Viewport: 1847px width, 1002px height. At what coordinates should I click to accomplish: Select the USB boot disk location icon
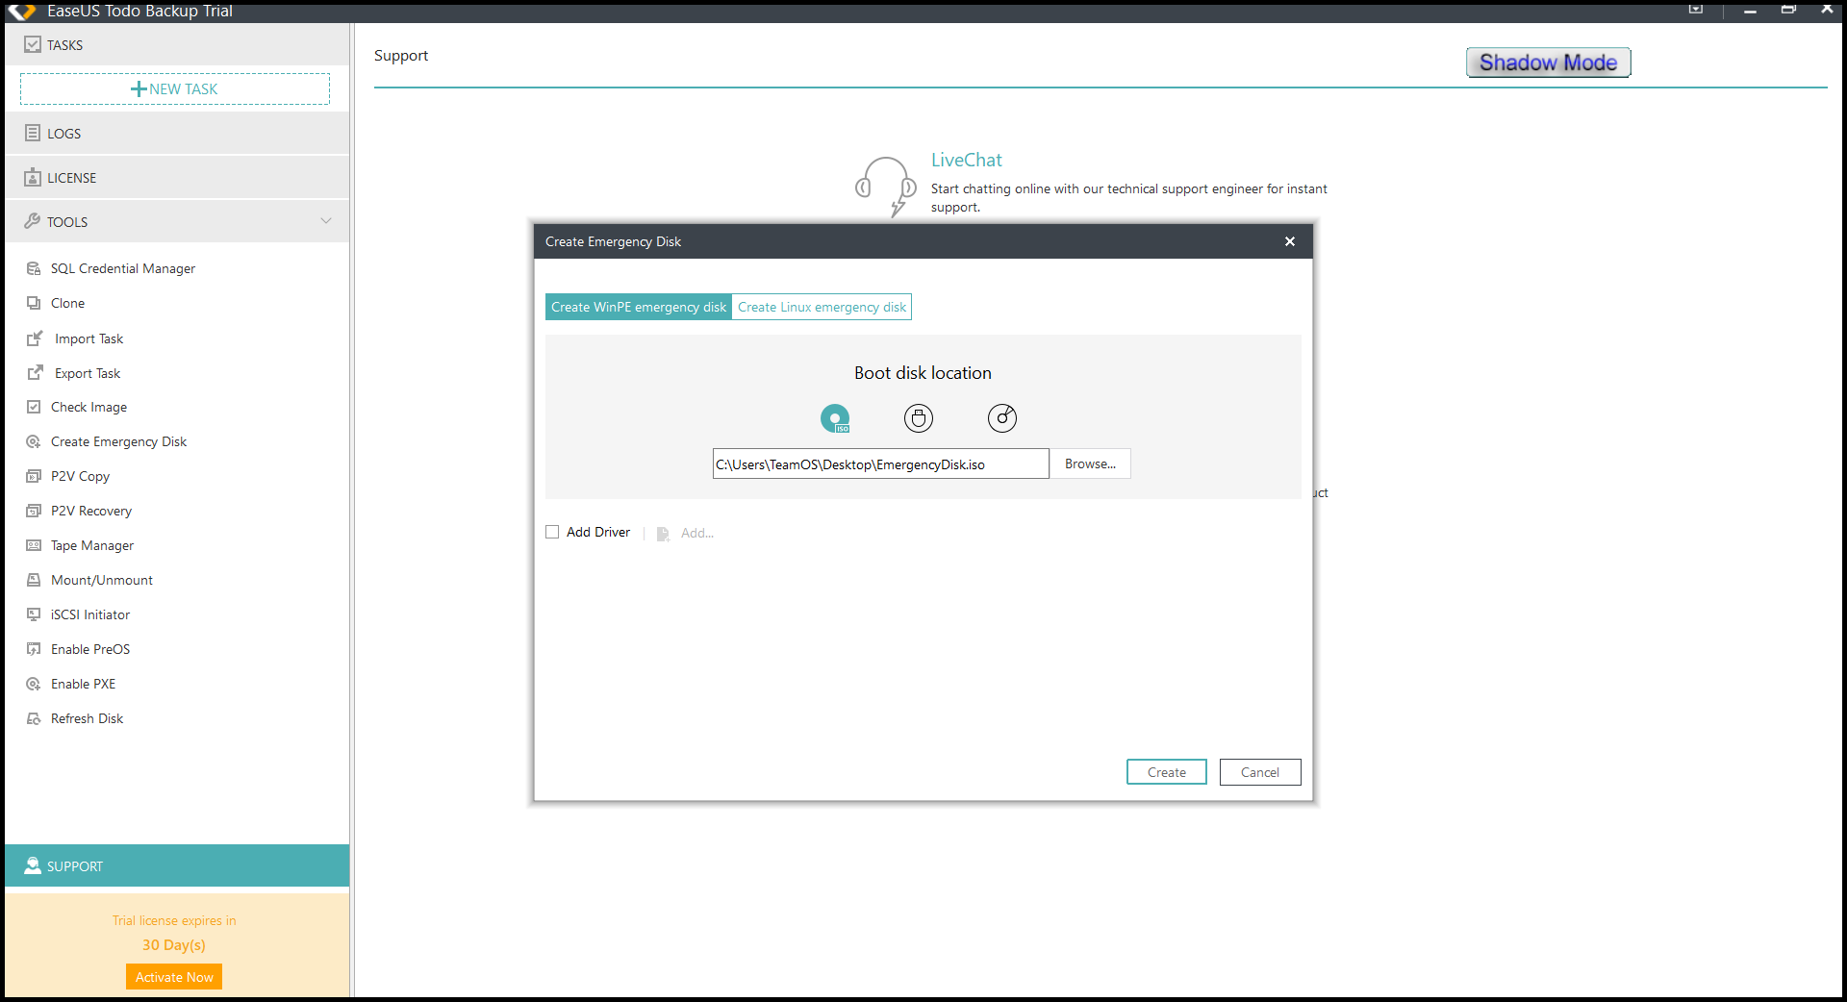tap(919, 418)
